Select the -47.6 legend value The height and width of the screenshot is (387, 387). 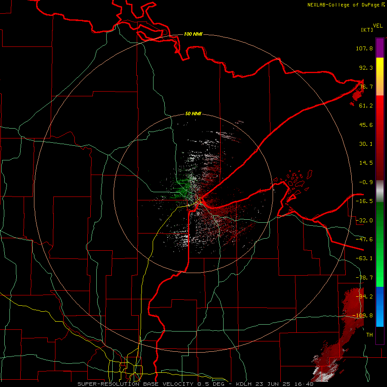click(364, 240)
